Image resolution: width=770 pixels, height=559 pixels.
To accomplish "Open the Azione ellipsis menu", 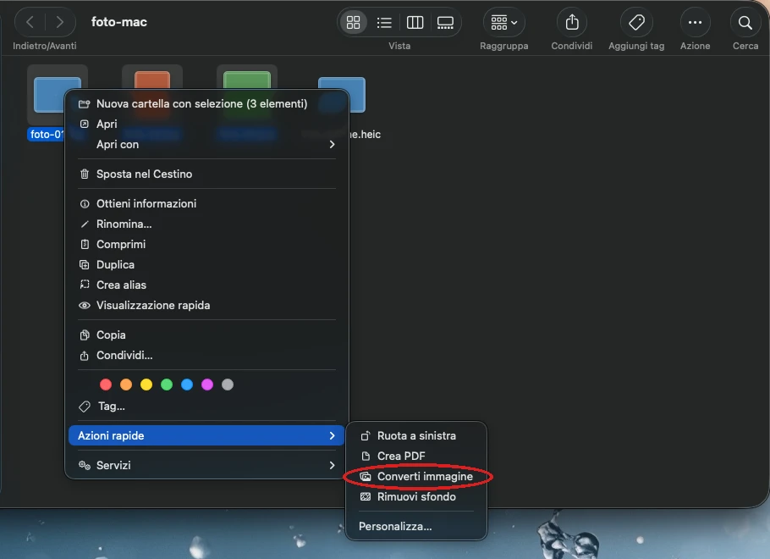I will coord(695,22).
